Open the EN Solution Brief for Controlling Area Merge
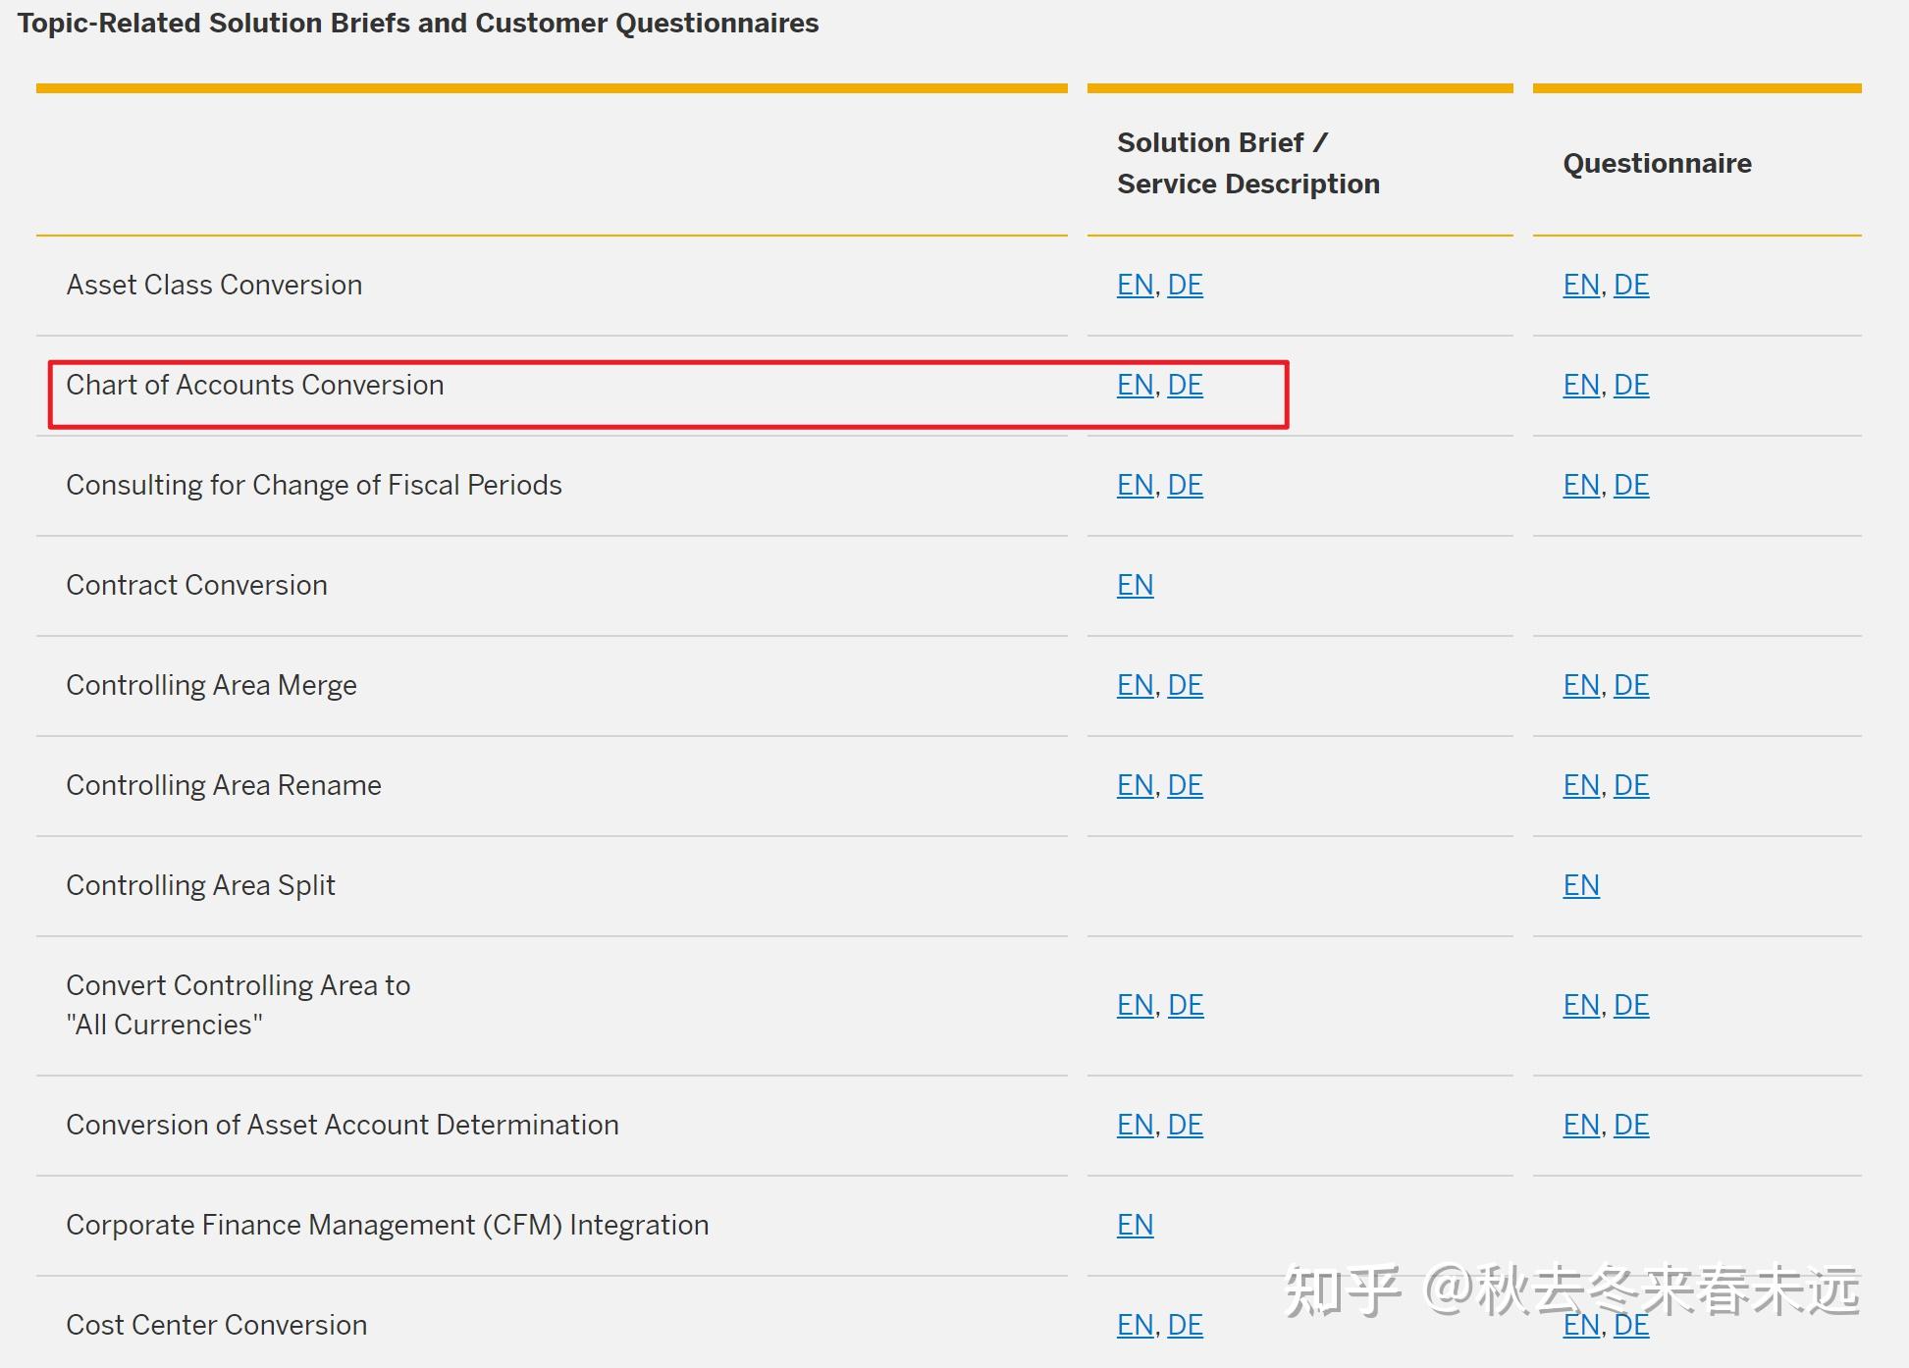This screenshot has height=1368, width=1909. [1134, 685]
